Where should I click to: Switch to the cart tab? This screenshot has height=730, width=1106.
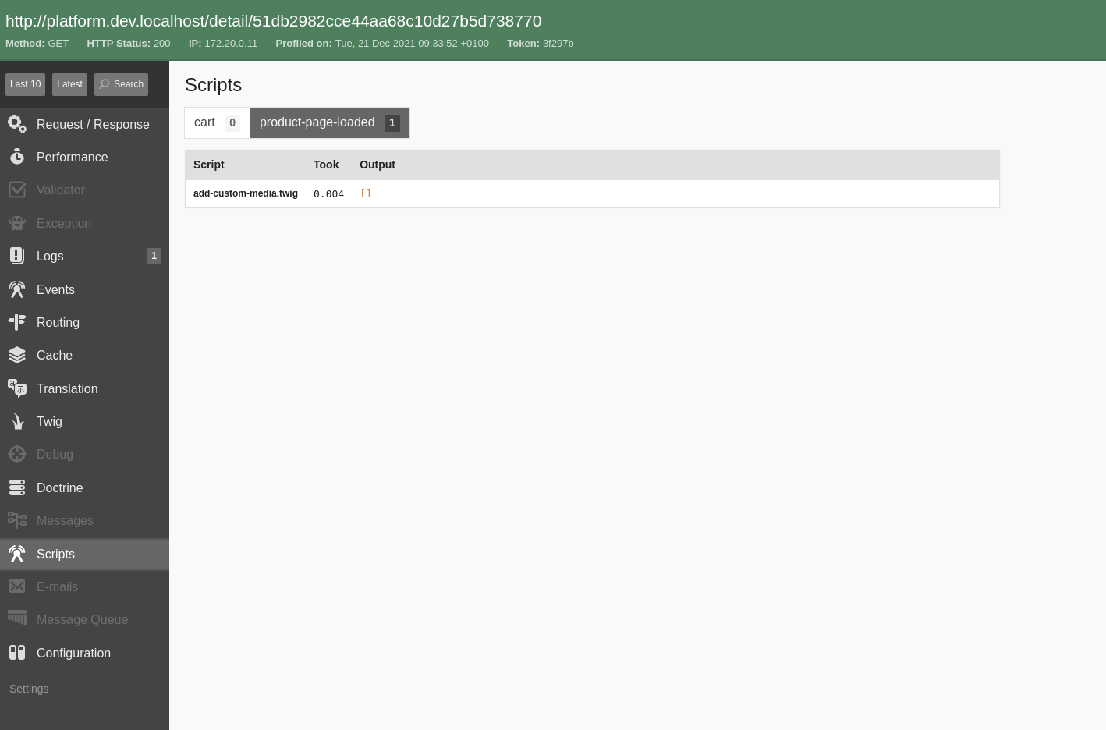[217, 122]
